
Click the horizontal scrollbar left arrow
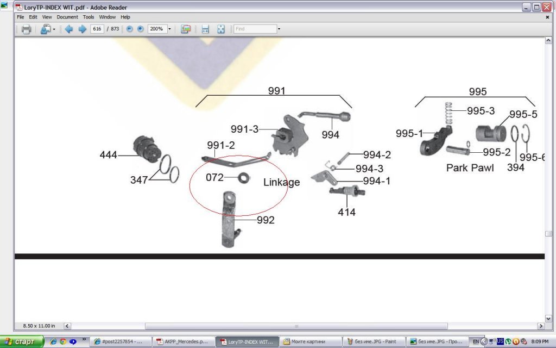coord(67,326)
